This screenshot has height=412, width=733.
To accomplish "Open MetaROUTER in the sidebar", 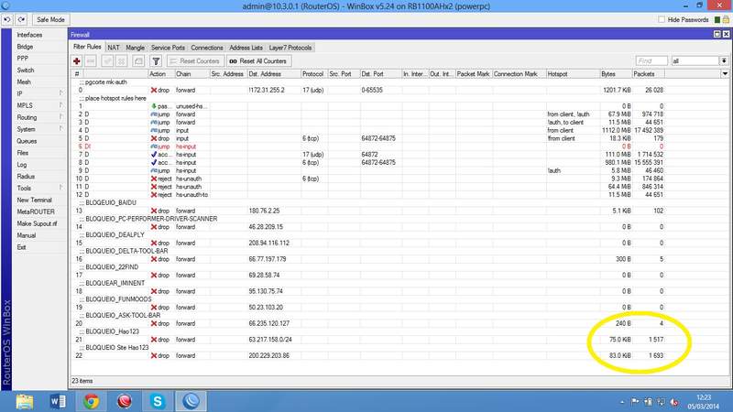I will pos(36,211).
